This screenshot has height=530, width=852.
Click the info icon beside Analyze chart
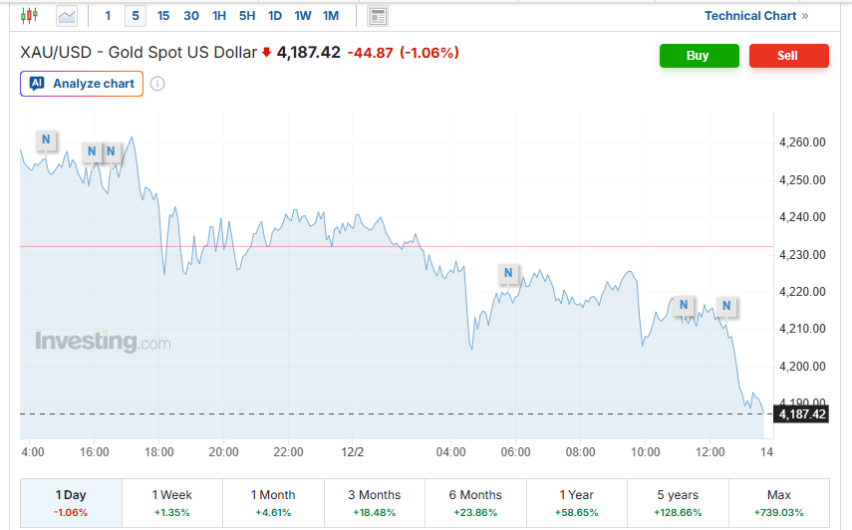(x=157, y=84)
